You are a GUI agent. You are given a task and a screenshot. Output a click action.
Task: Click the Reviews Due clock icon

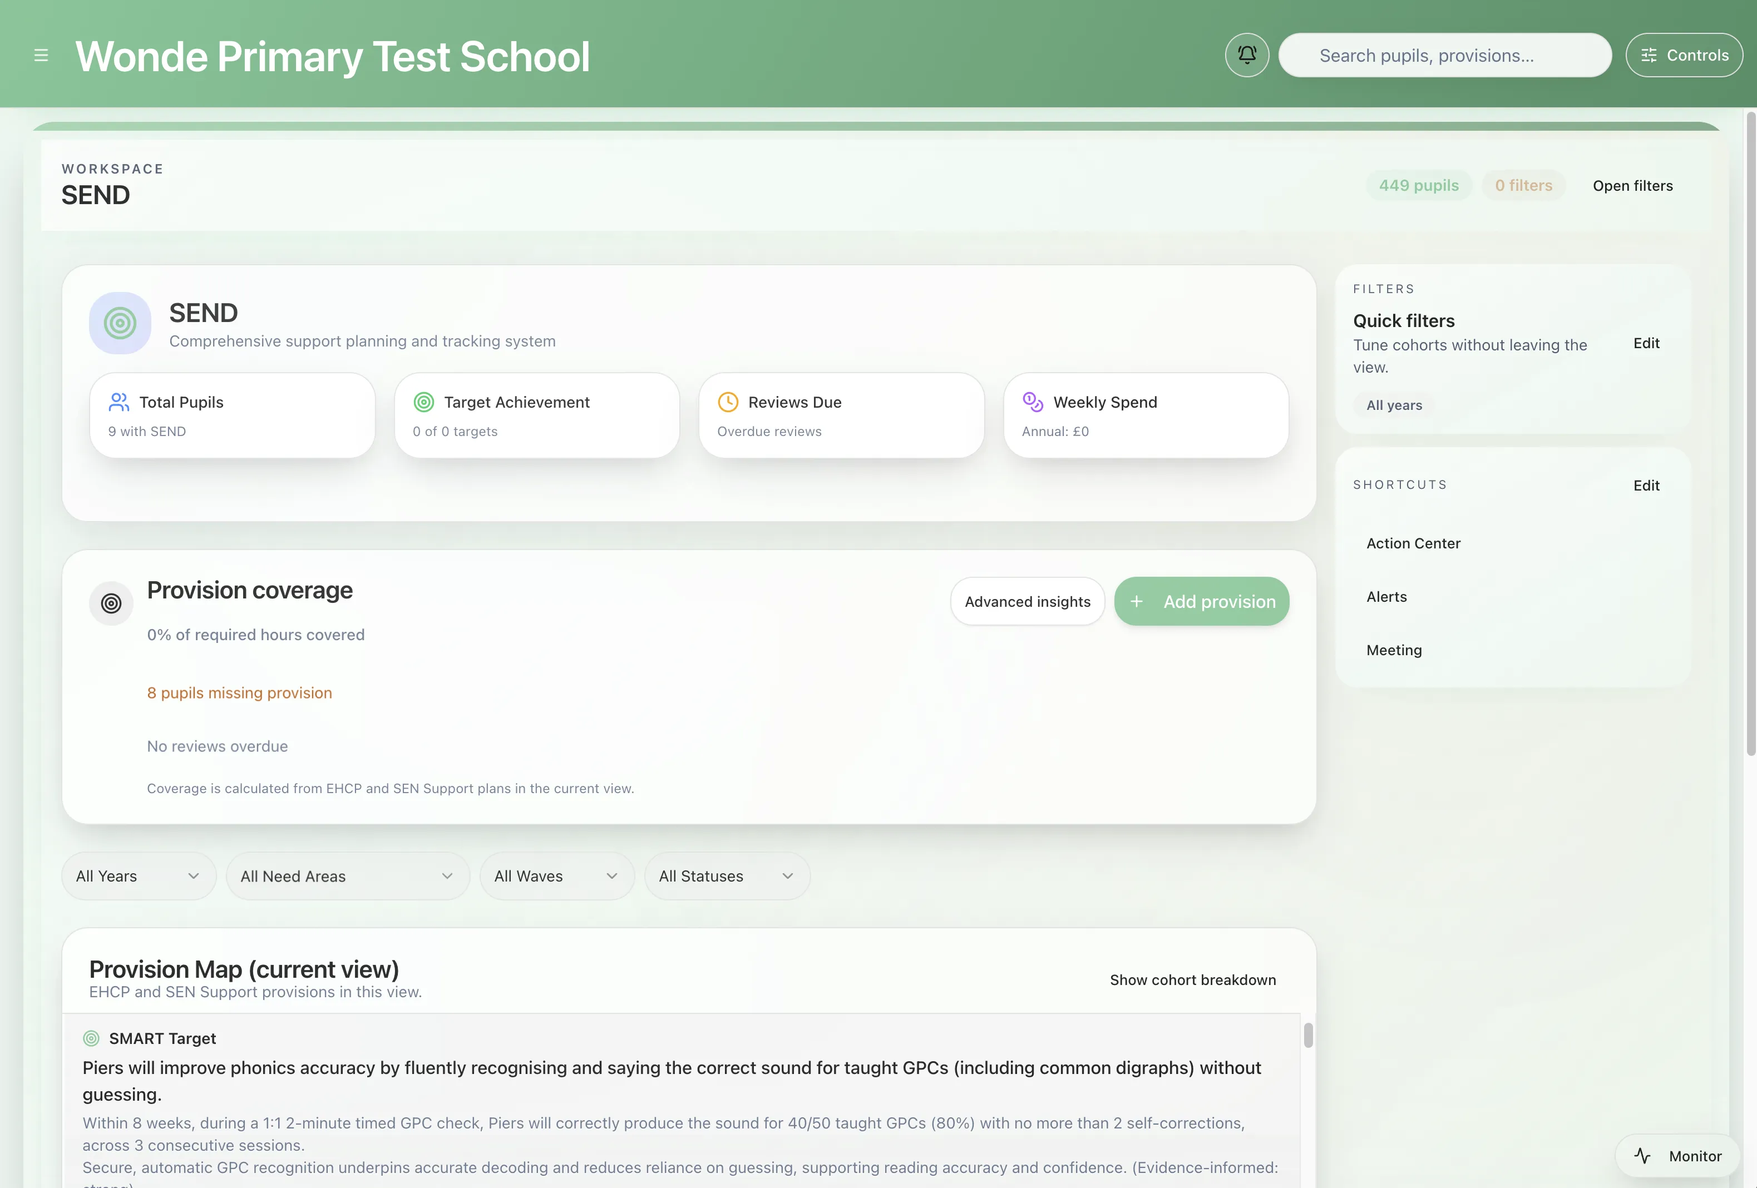coord(727,402)
